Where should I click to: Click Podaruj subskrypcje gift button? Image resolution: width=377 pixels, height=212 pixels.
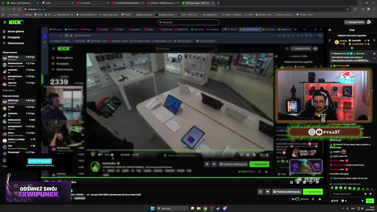click(287, 192)
